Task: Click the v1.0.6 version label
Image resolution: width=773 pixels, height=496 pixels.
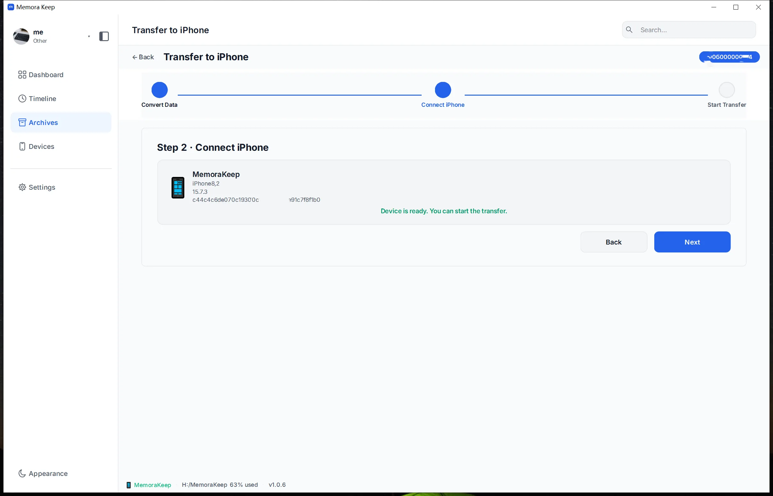Action: pos(277,485)
